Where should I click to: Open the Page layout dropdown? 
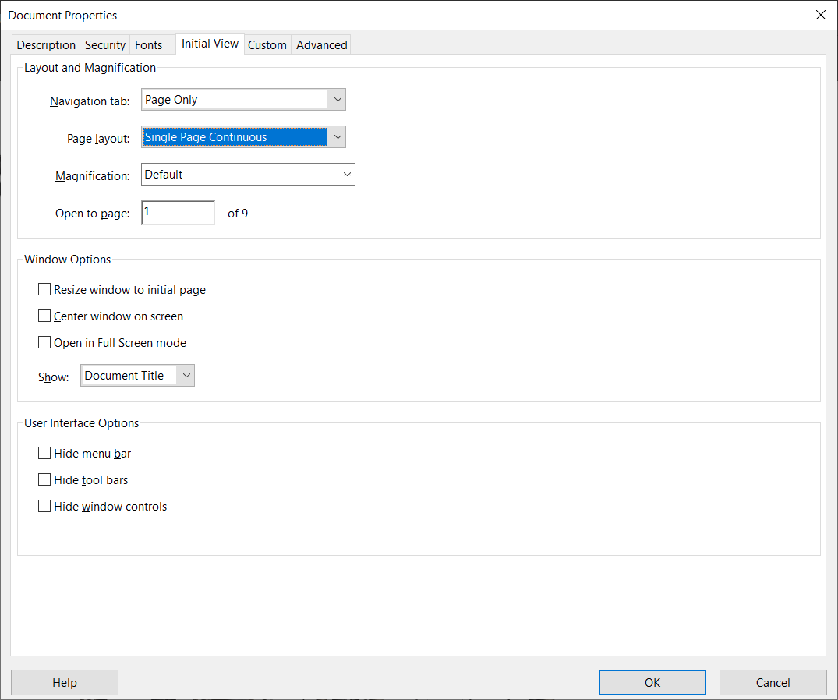click(x=338, y=136)
